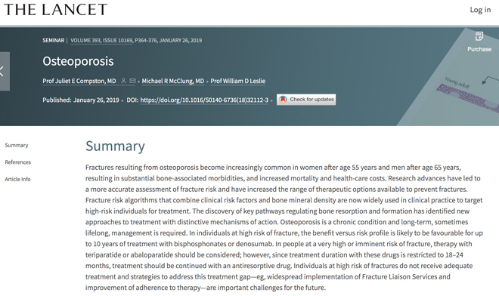Click the author email envelope icon

(132, 81)
